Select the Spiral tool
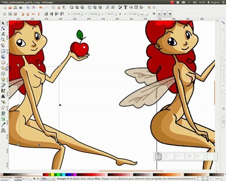 click(x=3, y=74)
